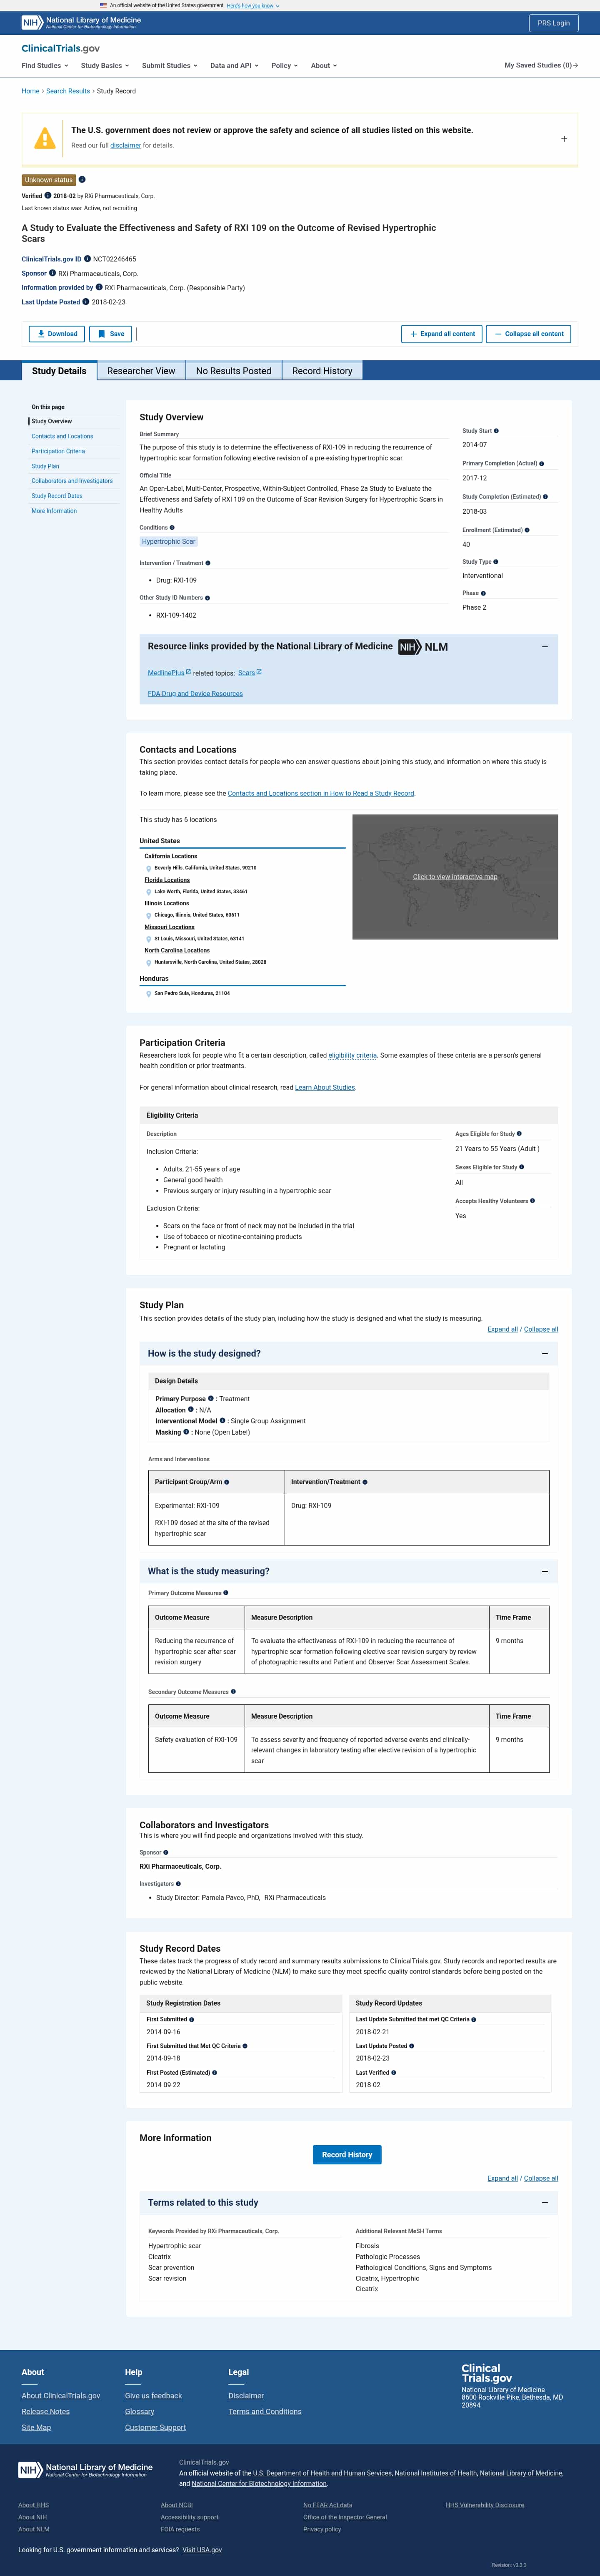
Task: Open the Data and API dropdown menu
Action: click(x=234, y=66)
